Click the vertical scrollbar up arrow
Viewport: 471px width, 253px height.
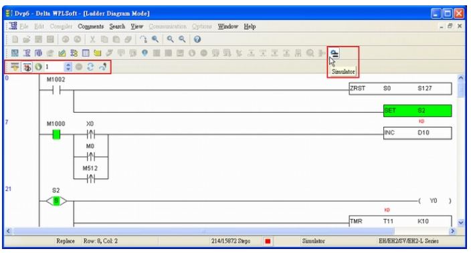461,78
